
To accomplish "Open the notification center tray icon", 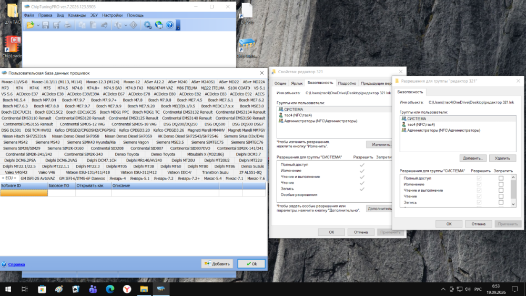I will [514, 289].
